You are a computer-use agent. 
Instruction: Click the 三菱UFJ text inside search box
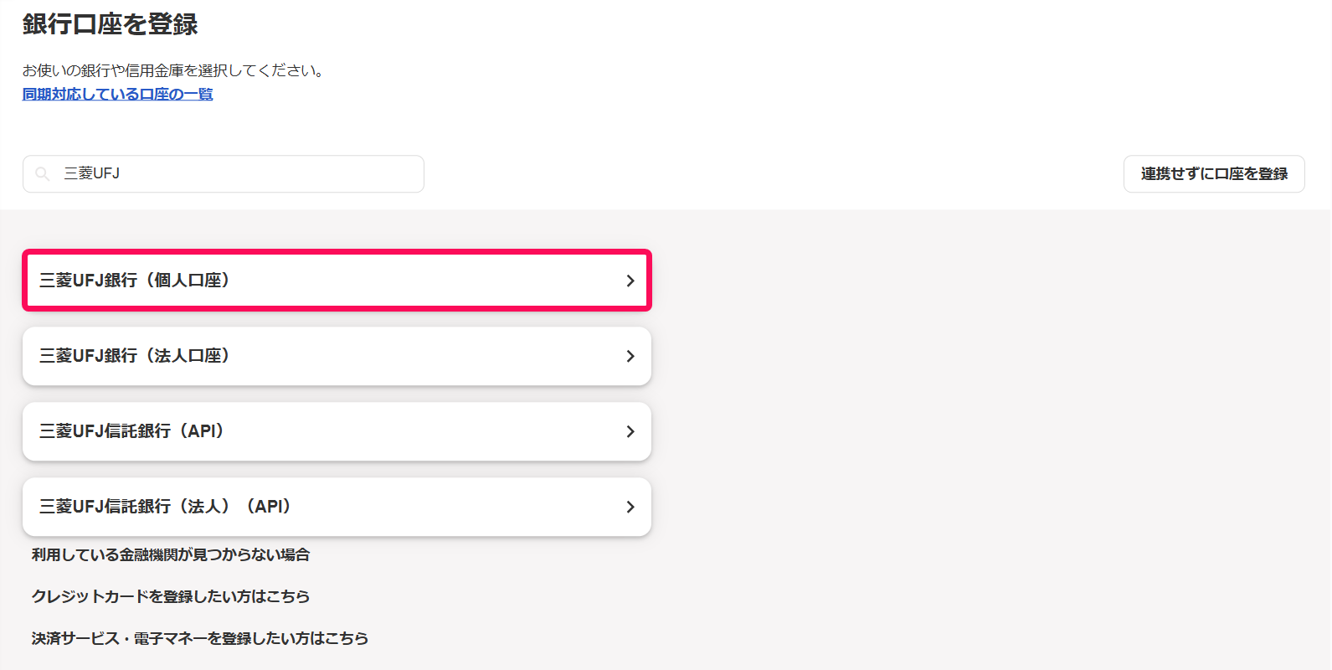pyautogui.click(x=92, y=173)
